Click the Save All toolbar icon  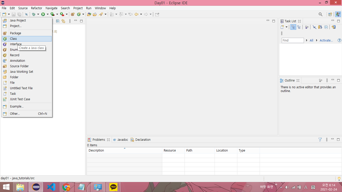[19, 14]
